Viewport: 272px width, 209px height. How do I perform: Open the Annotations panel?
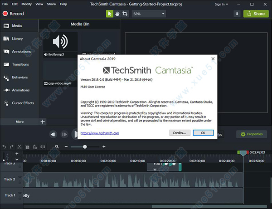tap(19, 51)
